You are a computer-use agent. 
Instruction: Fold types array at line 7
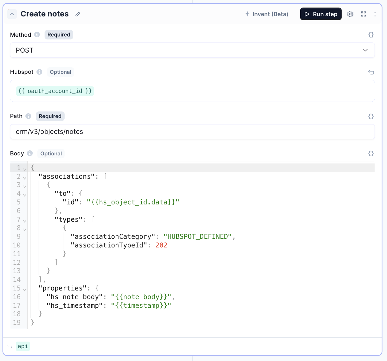coord(25,221)
